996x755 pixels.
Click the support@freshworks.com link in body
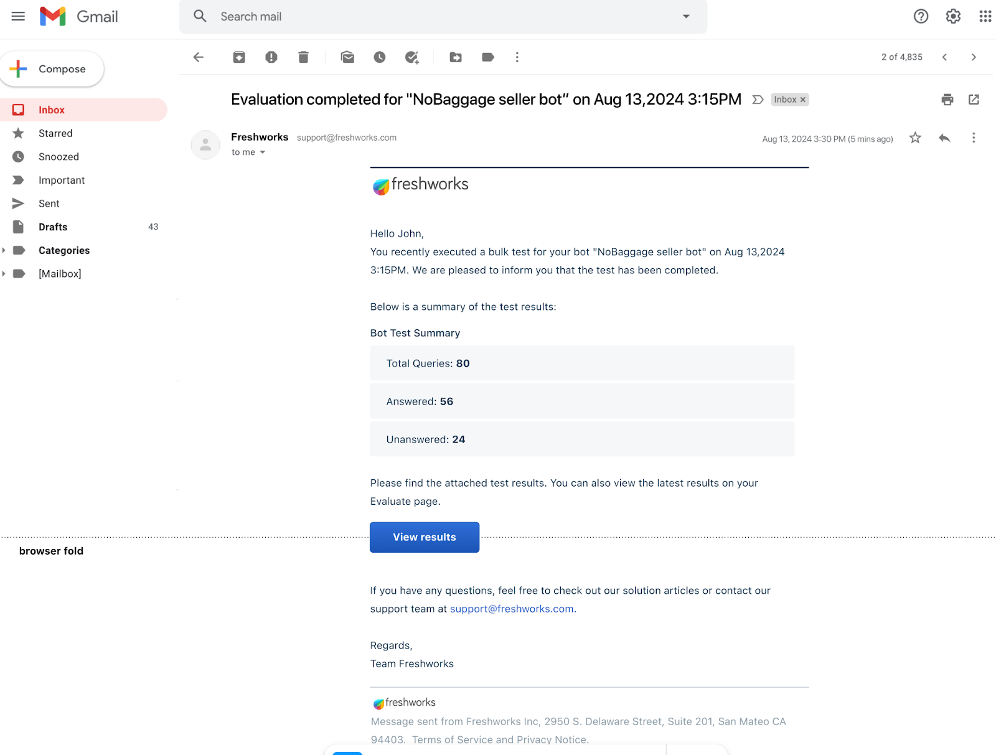click(512, 609)
